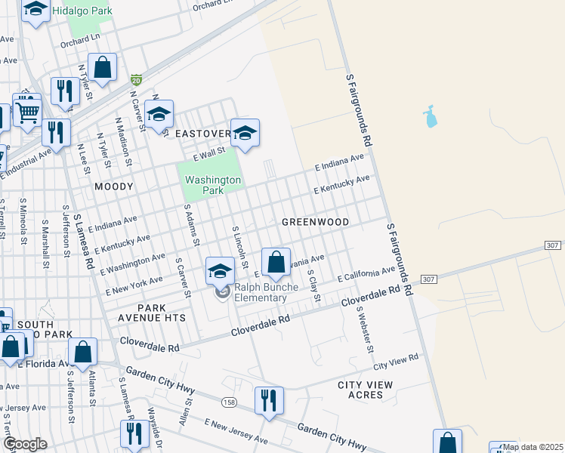Open the restaurant marker next to N Tyler St
Image resolution: width=565 pixels, height=453 pixels.
click(x=65, y=91)
